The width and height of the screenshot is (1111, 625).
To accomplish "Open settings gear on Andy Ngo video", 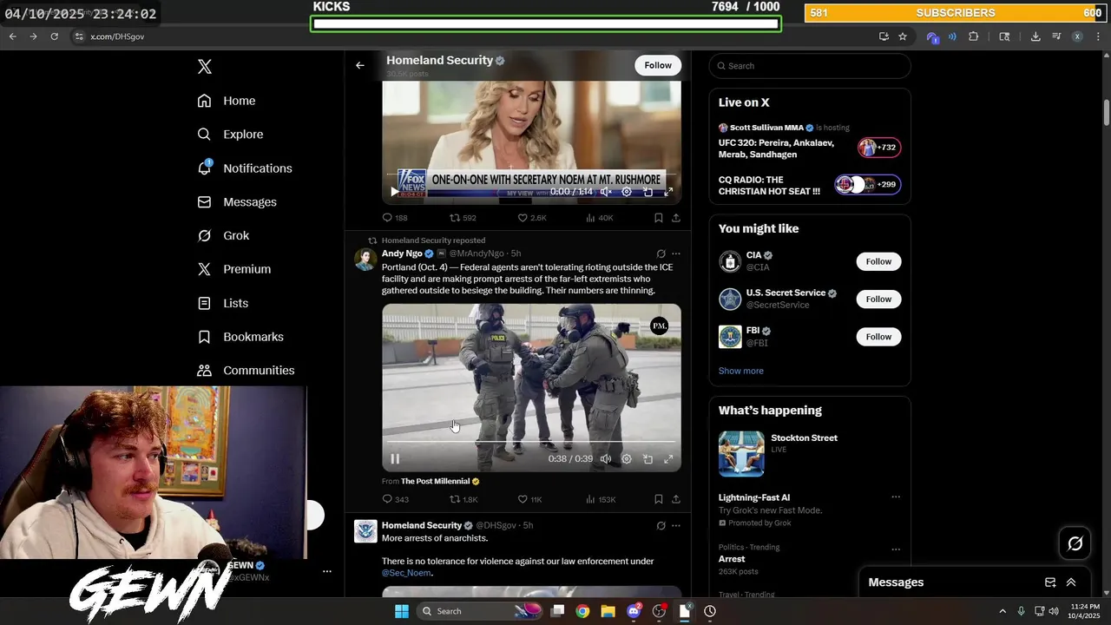I will coord(627,459).
